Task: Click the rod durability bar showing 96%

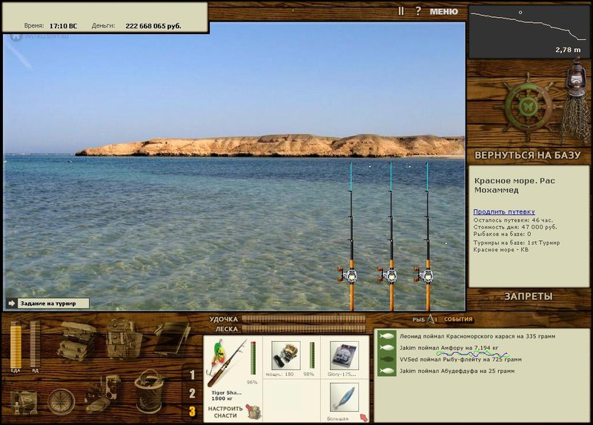Action: point(253,359)
